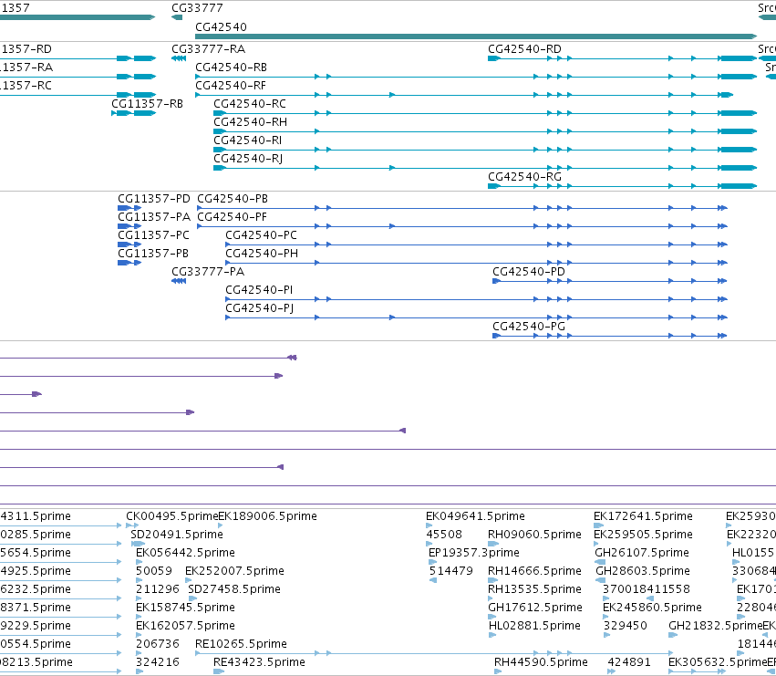The width and height of the screenshot is (776, 676).
Task: Select EST HL02881.5prime label
Action: coord(534,627)
